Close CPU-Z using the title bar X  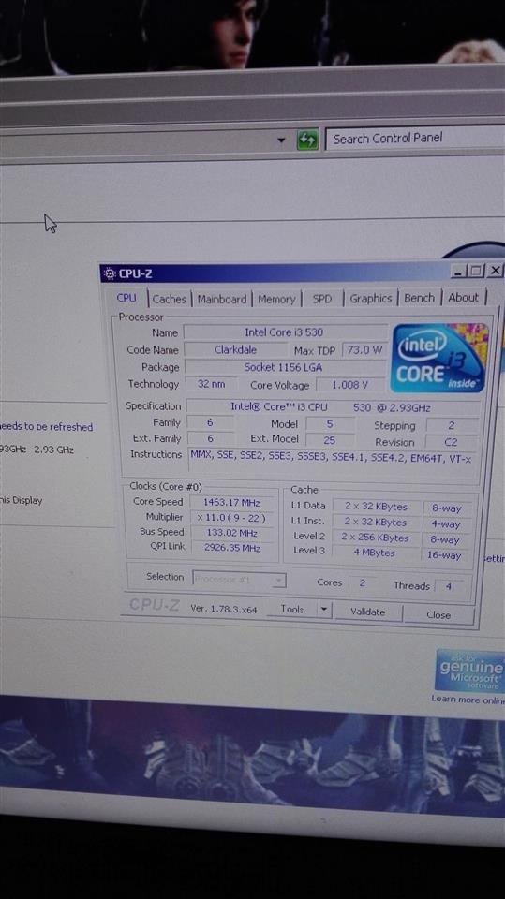(495, 271)
